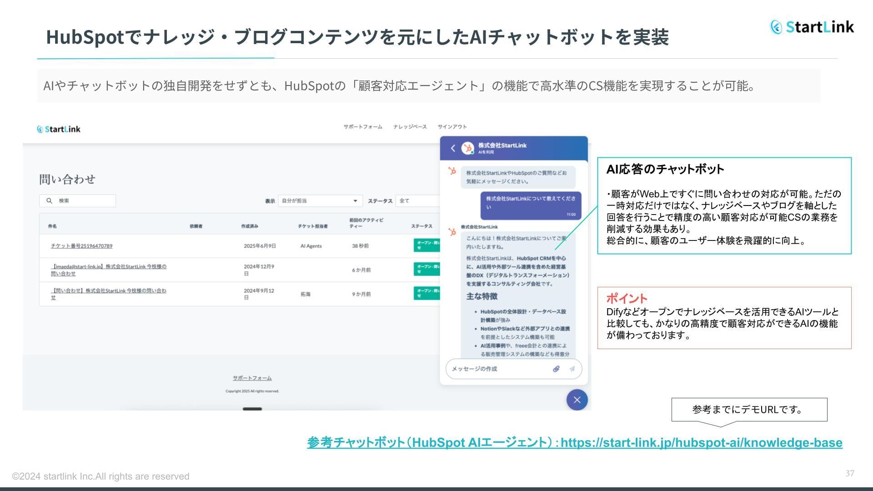Open the ステータス dropdown showing 全て

(418, 200)
